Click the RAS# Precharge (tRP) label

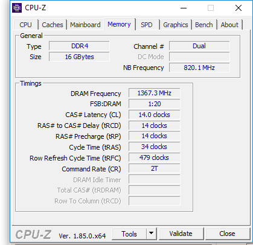coord(88,136)
